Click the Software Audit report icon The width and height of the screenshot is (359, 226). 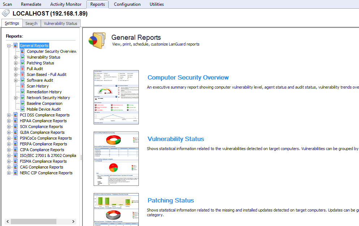coord(22,80)
